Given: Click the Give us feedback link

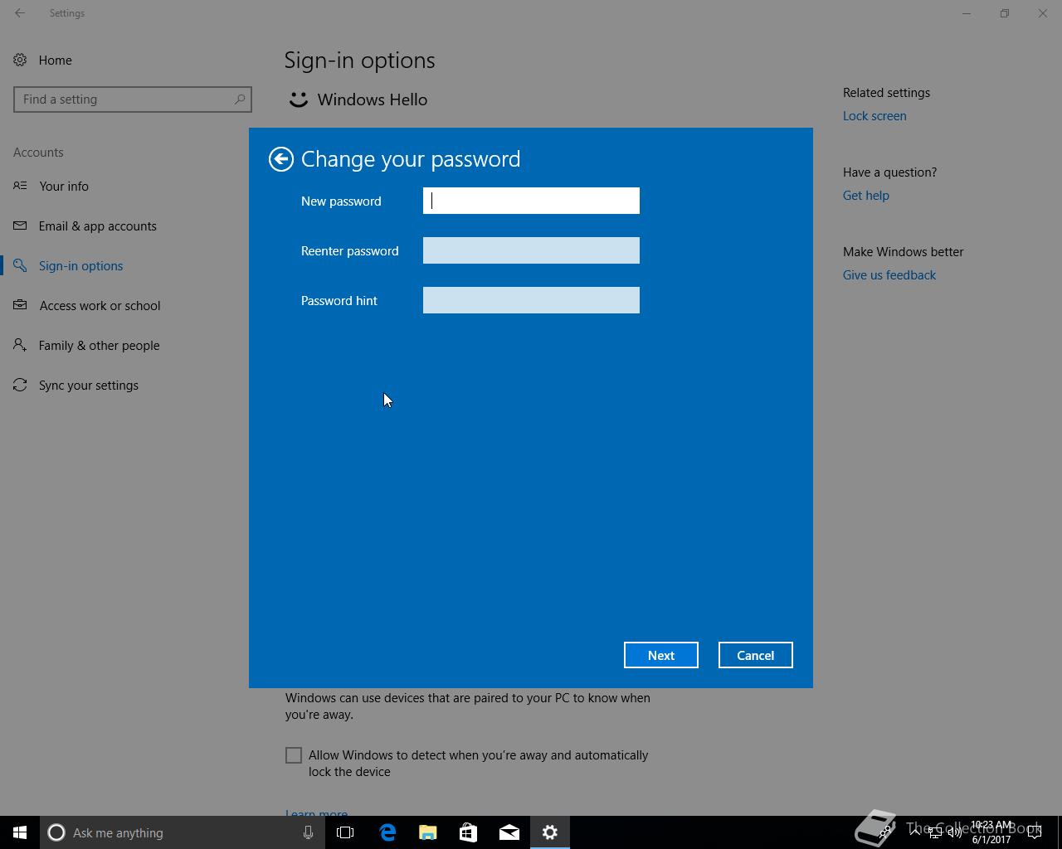Looking at the screenshot, I should [889, 275].
